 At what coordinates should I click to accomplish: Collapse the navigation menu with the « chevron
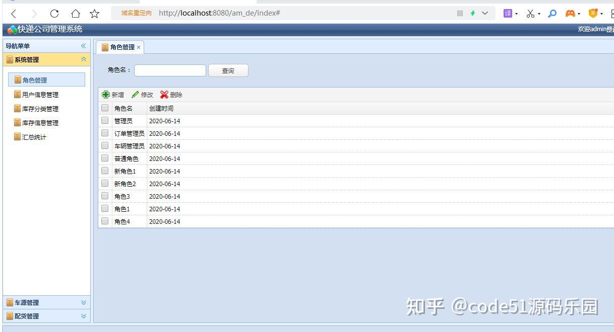tap(83, 45)
